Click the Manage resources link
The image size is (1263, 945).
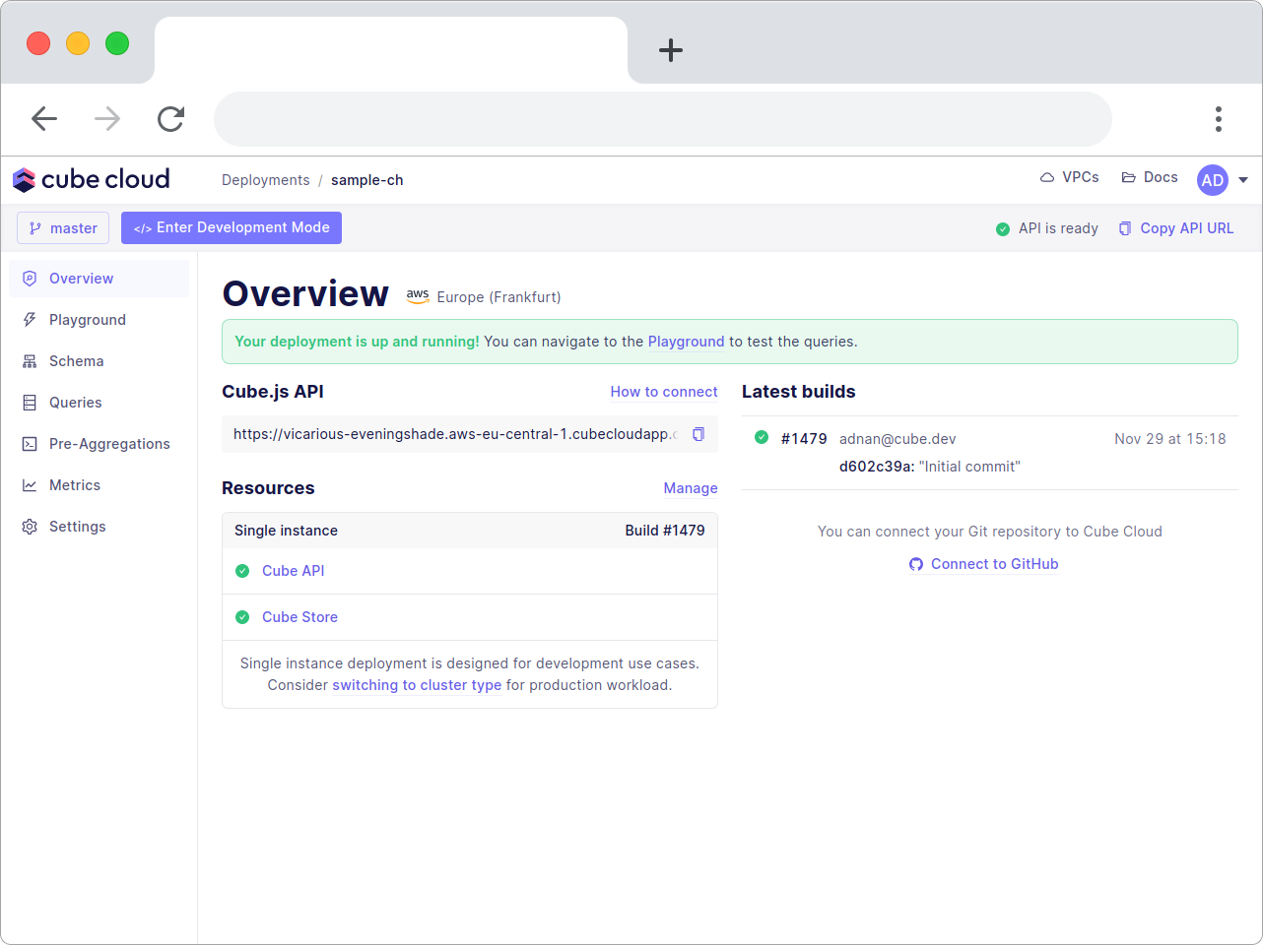[x=691, y=488]
